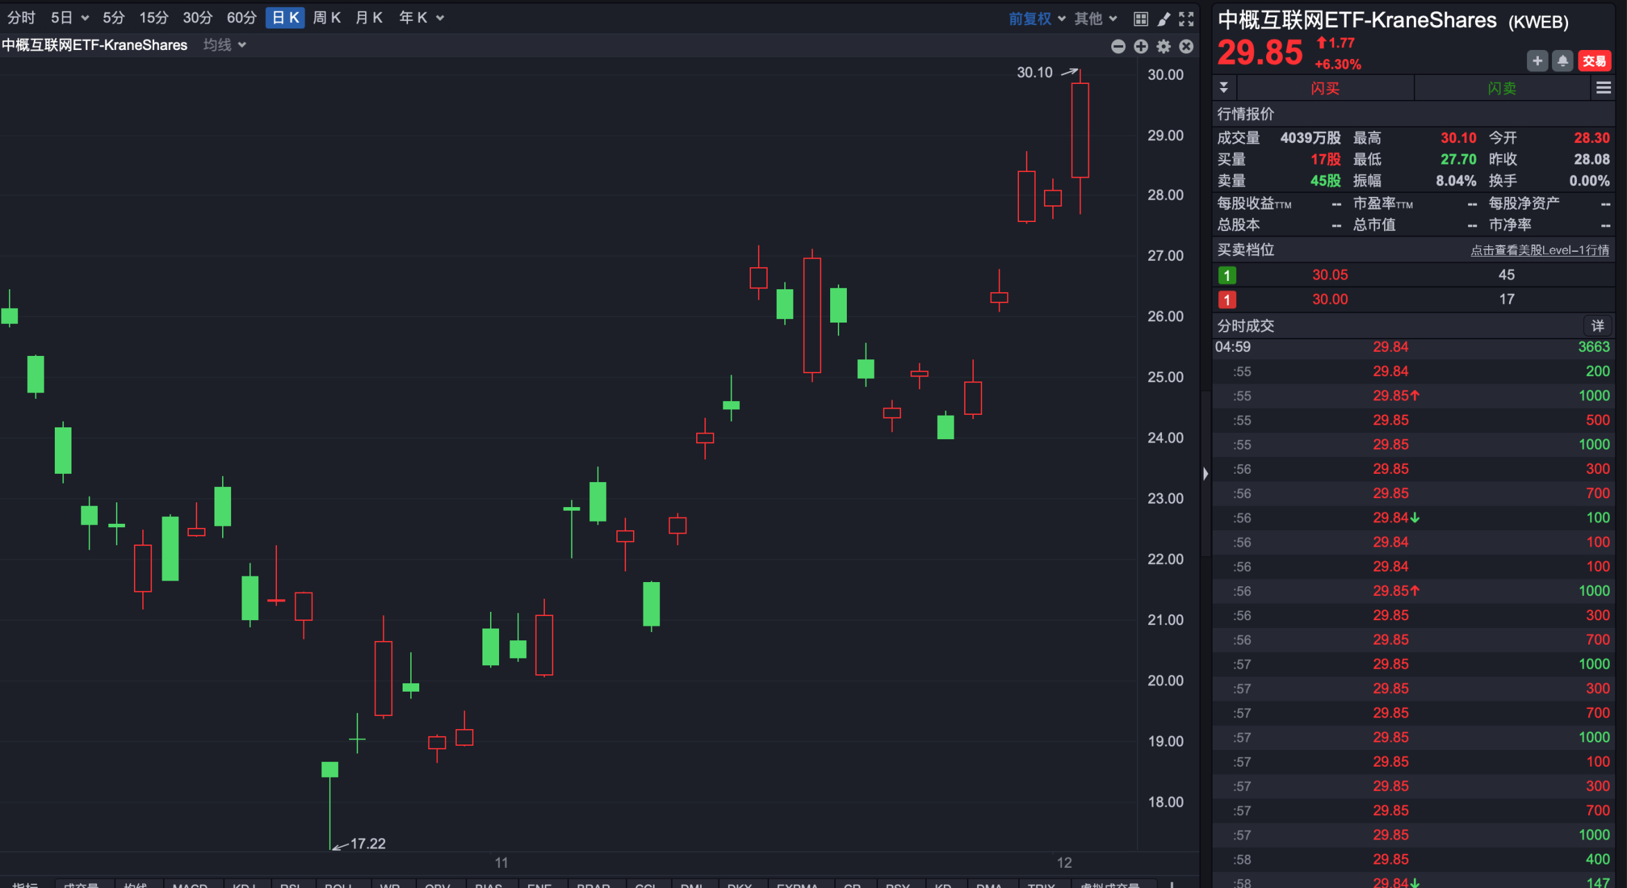Open 点击查看美股Level-1行情 link
This screenshot has width=1627, height=888.
tap(1539, 250)
